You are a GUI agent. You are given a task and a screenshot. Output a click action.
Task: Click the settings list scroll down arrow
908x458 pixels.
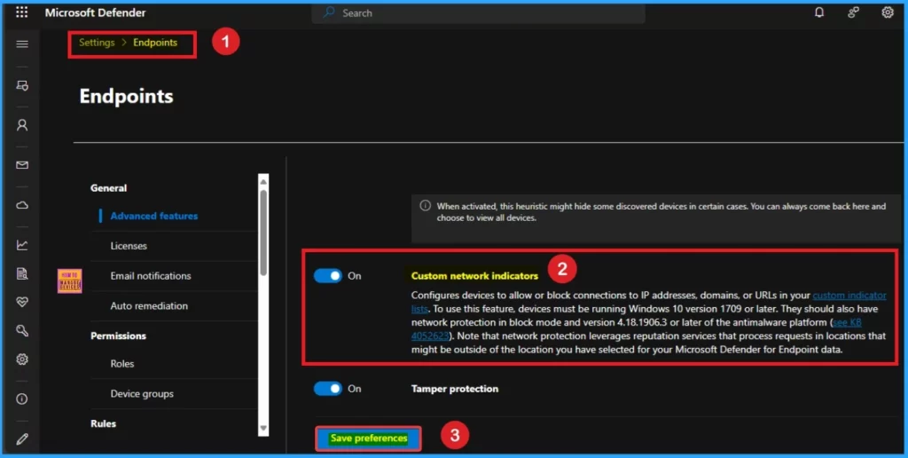pyautogui.click(x=263, y=429)
